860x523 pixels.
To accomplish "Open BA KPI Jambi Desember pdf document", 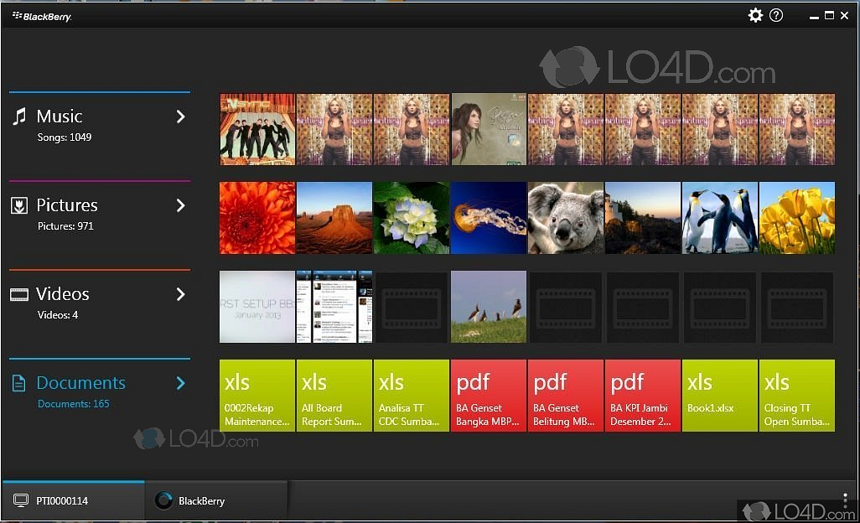I will point(643,396).
